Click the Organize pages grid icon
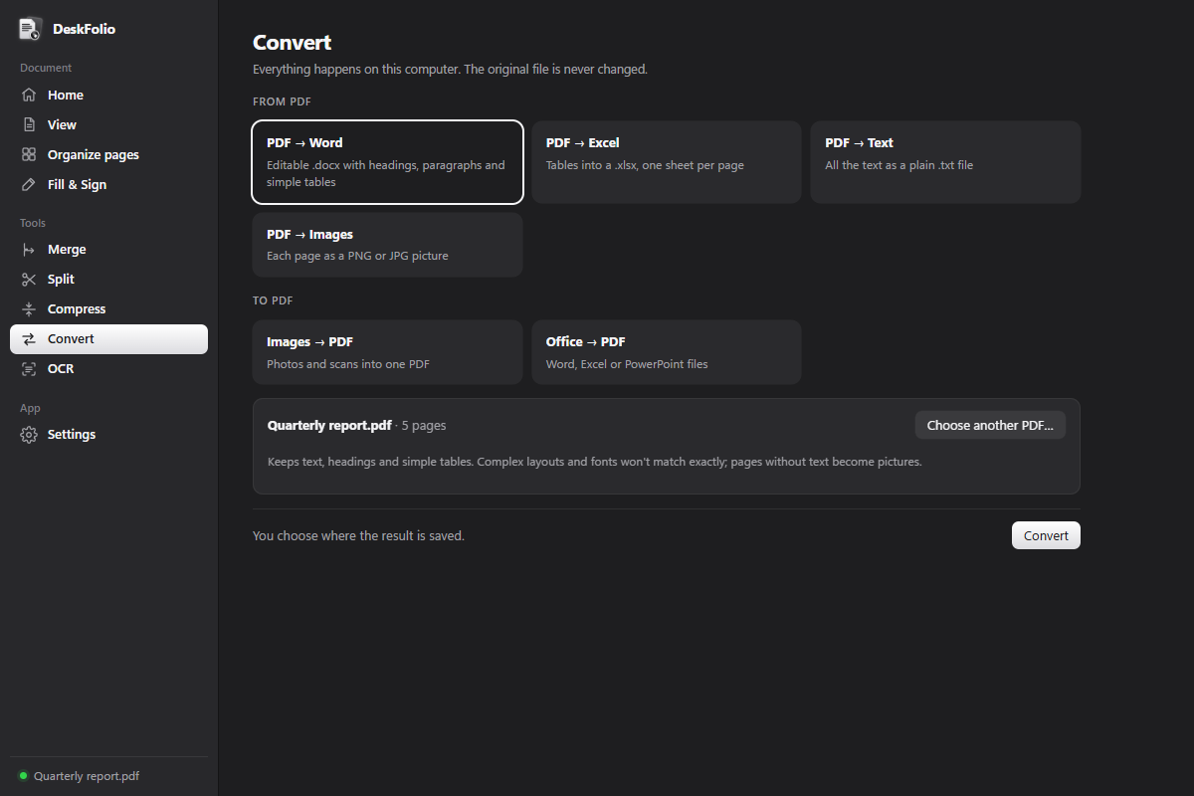 tap(29, 155)
